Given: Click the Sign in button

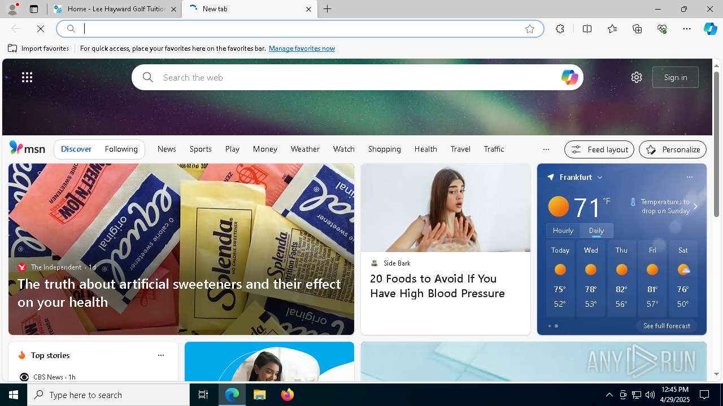Looking at the screenshot, I should coord(676,77).
